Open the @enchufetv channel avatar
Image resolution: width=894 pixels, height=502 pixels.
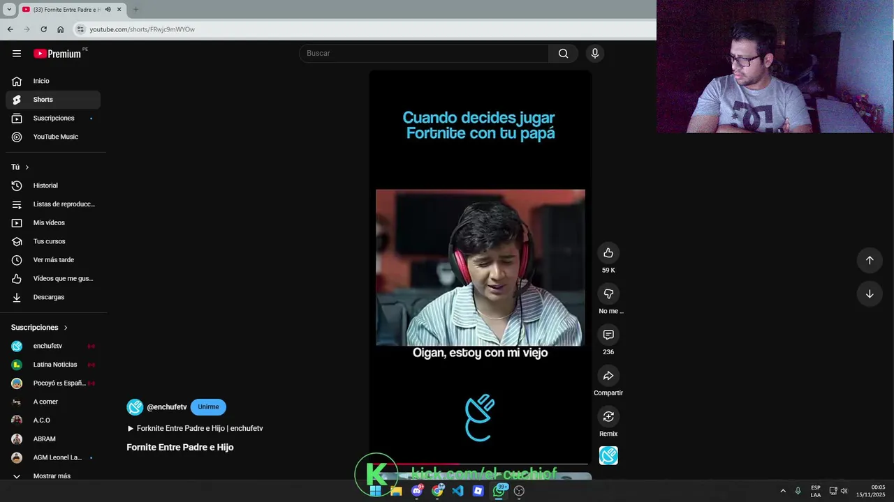[x=135, y=407]
